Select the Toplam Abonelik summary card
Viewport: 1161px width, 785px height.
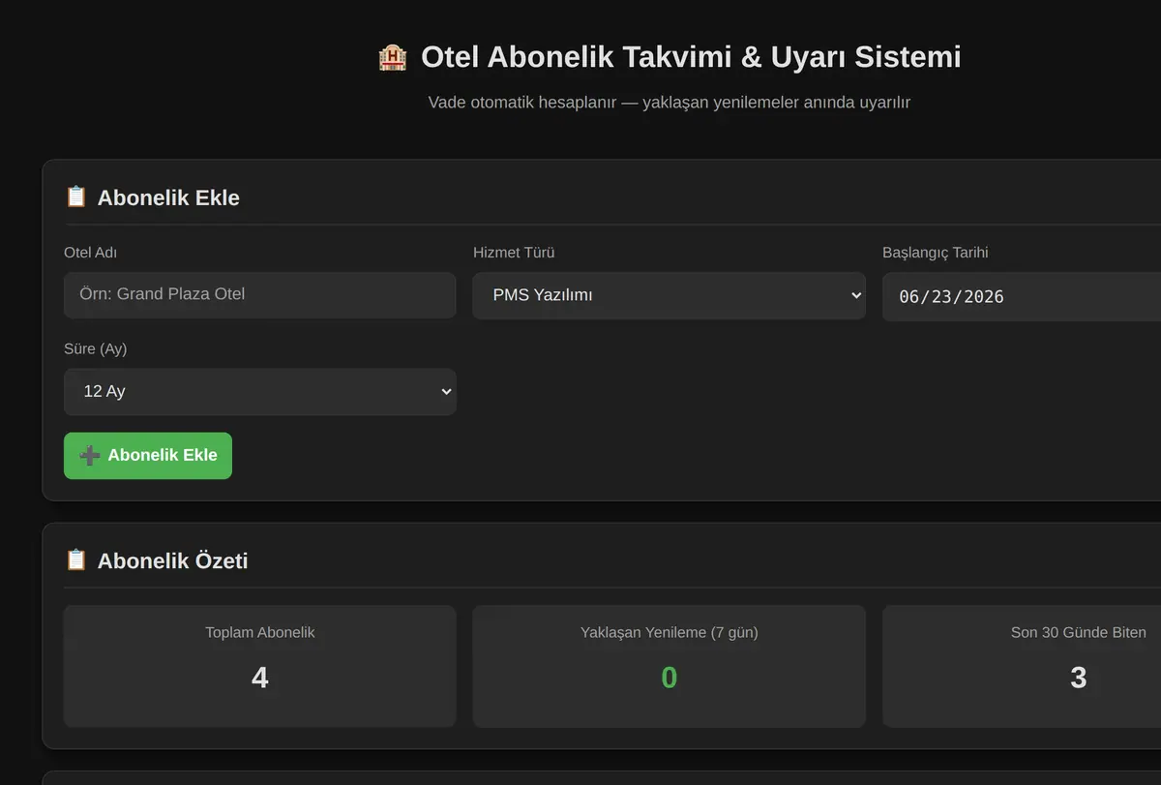coord(260,666)
